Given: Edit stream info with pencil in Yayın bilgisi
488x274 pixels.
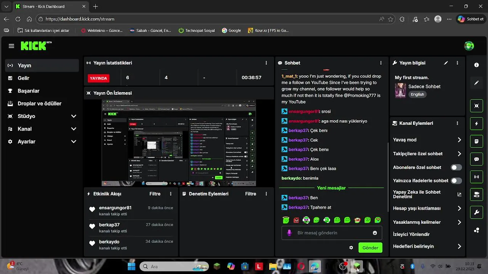Looking at the screenshot, I should 446,63.
